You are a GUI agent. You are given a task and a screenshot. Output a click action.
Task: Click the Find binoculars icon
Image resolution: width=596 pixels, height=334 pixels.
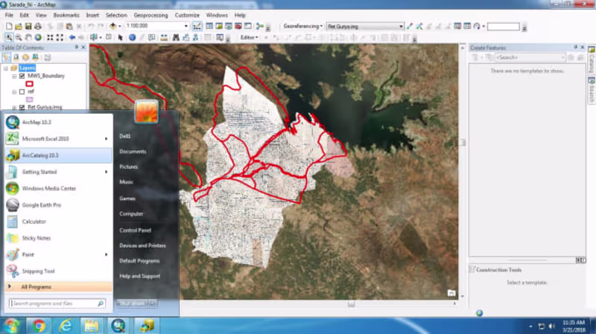tap(176, 37)
